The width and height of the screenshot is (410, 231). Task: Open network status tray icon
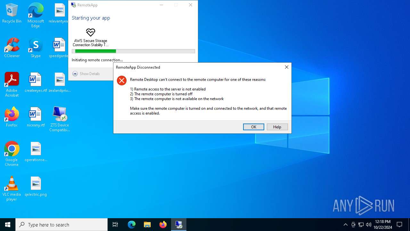click(x=361, y=225)
